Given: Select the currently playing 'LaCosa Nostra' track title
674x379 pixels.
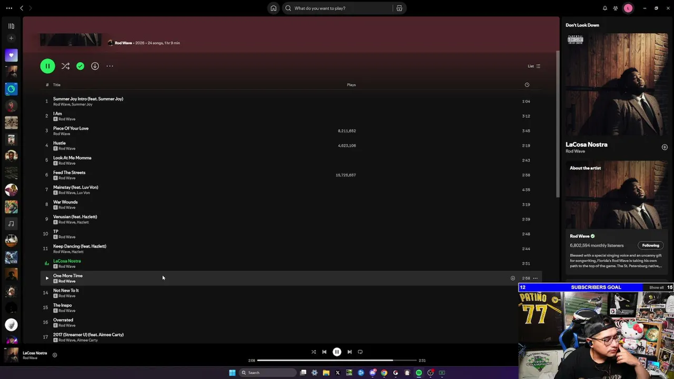Looking at the screenshot, I should [67, 261].
